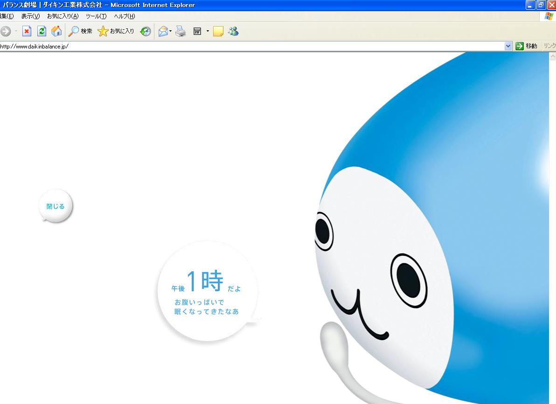Open the 編集(E) menu
Viewport: 556px width, 404px height.
(7, 16)
